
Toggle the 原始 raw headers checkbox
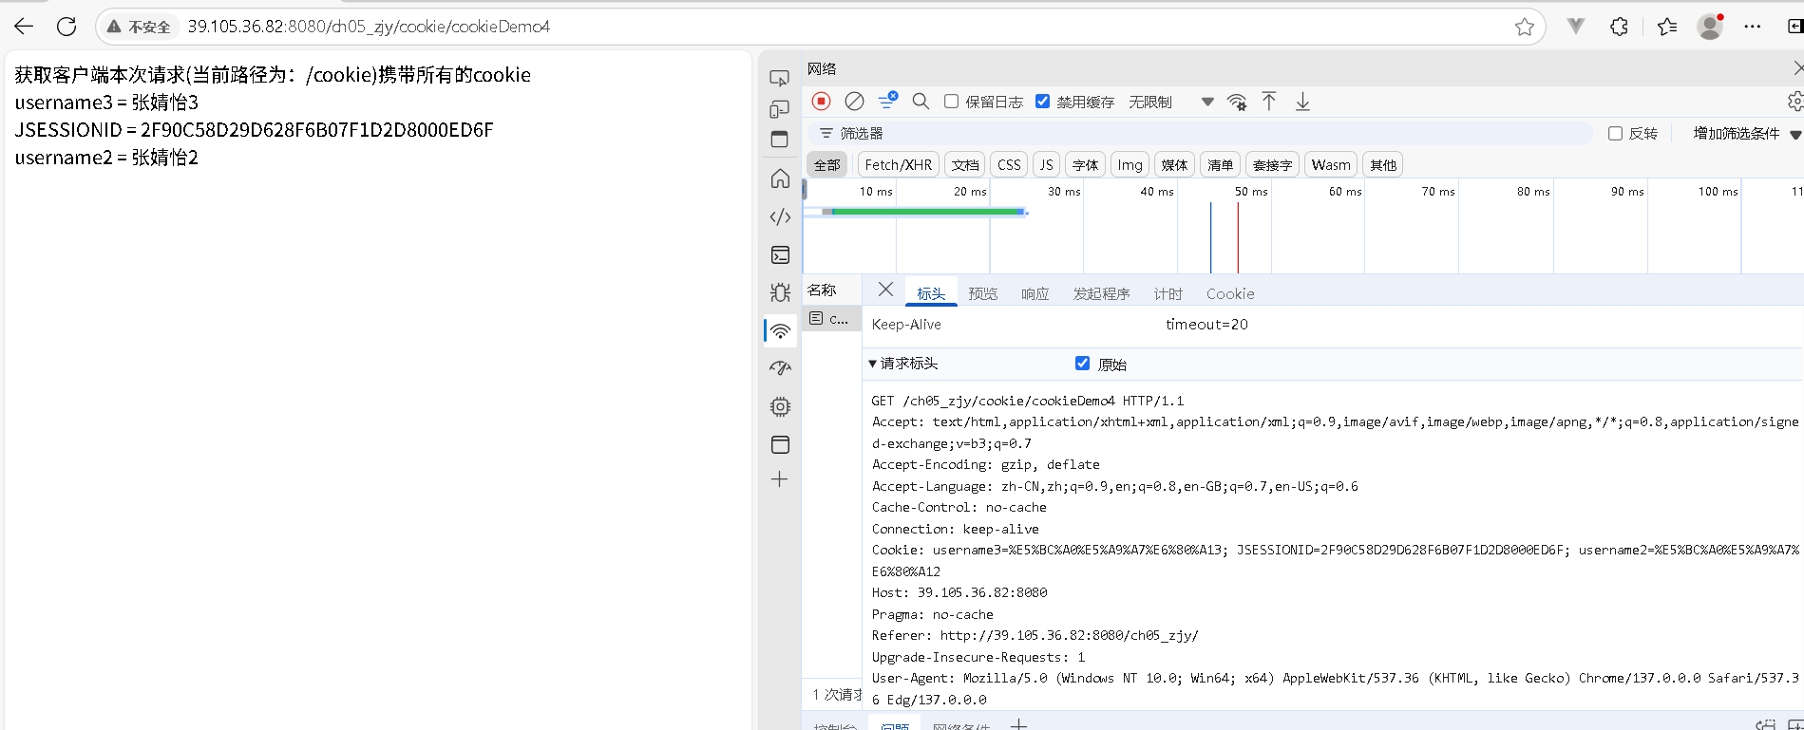click(1082, 364)
